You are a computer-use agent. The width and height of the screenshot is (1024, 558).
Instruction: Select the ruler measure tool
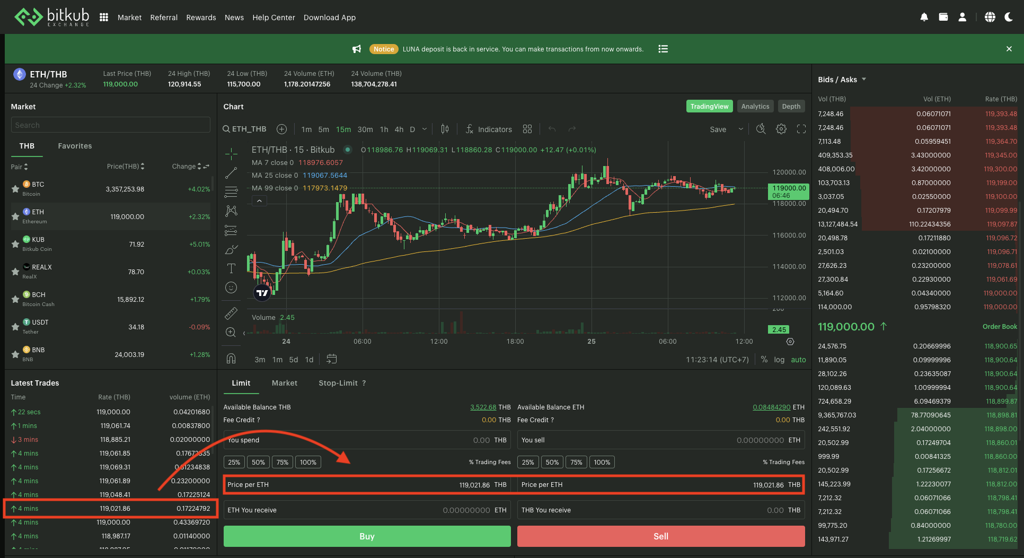tap(231, 313)
